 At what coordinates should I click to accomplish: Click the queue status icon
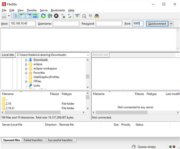(134, 146)
